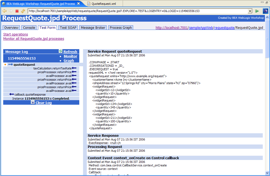Open the address bar URL dropdown

click(250, 11)
